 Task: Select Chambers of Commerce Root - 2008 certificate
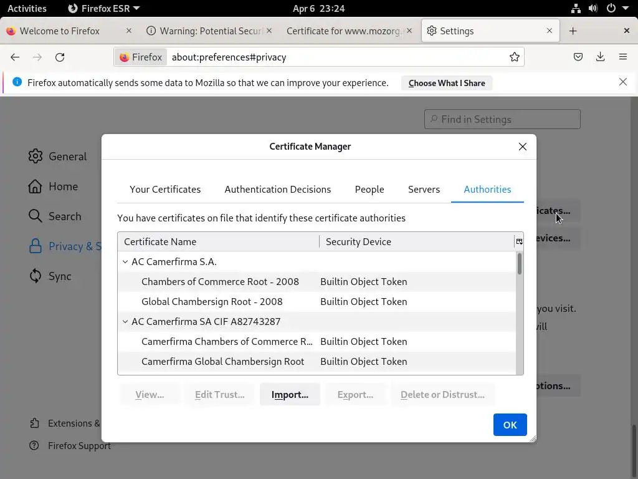[220, 282]
